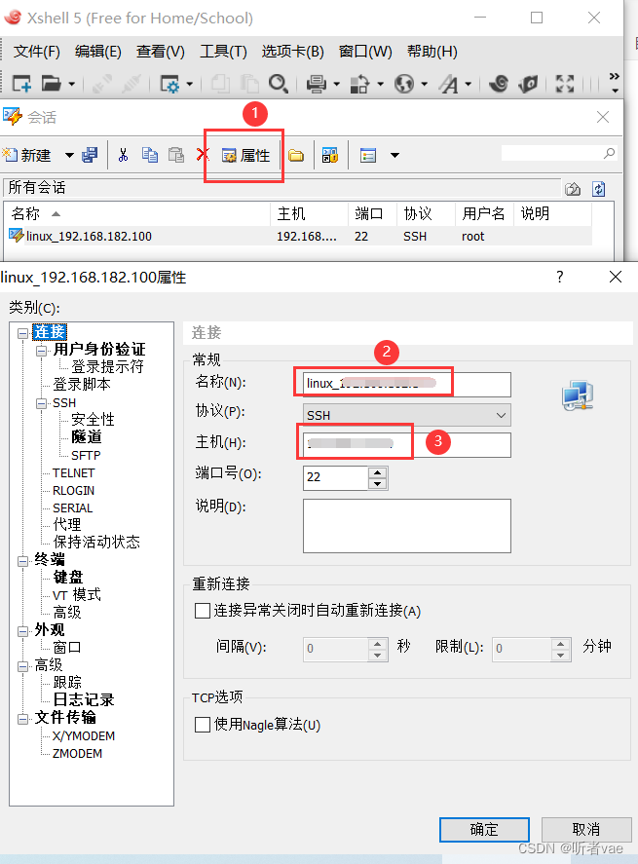Collapse the 文件传输 tree node
Image resolution: width=638 pixels, height=864 pixels.
coord(22,719)
